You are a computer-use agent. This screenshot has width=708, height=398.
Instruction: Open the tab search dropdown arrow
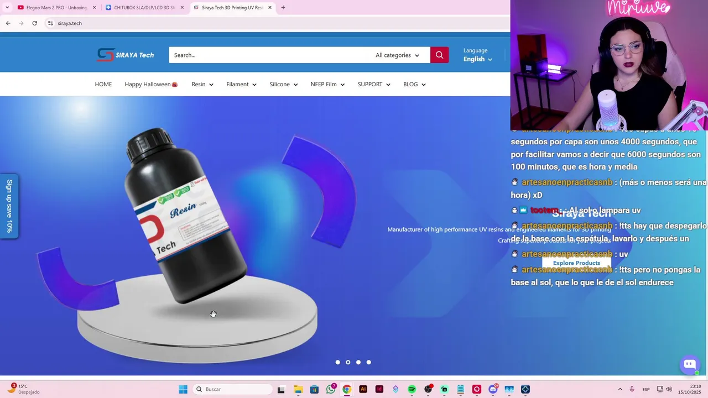(x=7, y=8)
